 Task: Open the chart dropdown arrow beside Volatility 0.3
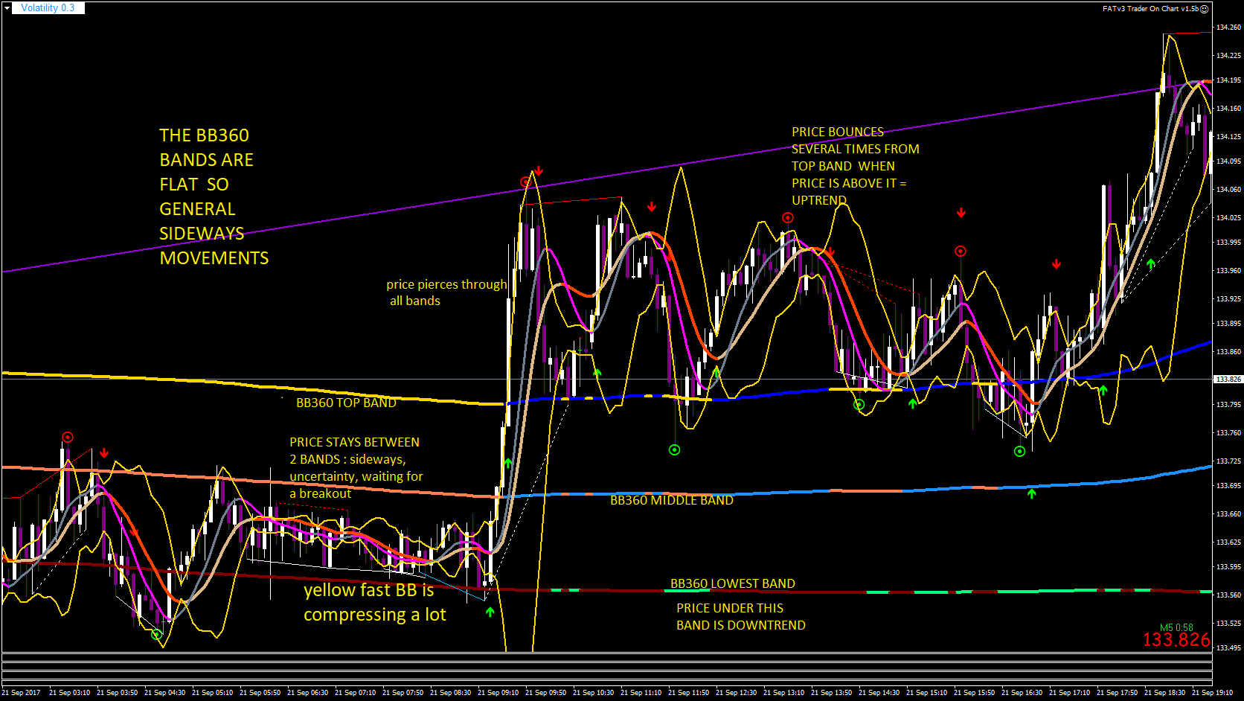point(7,8)
